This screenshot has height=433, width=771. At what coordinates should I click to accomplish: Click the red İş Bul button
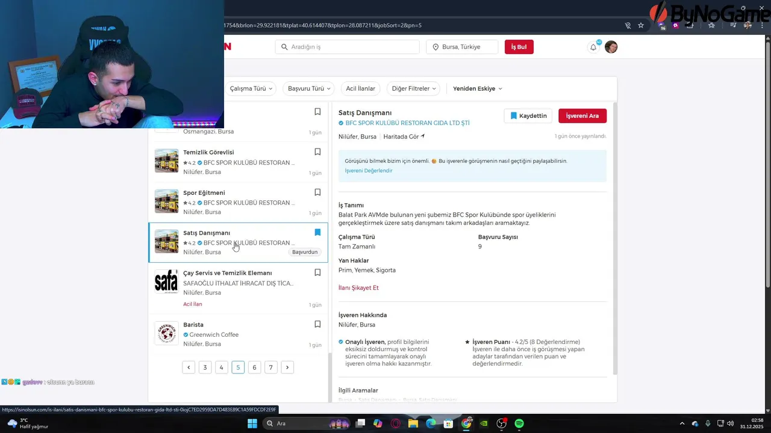click(x=519, y=47)
